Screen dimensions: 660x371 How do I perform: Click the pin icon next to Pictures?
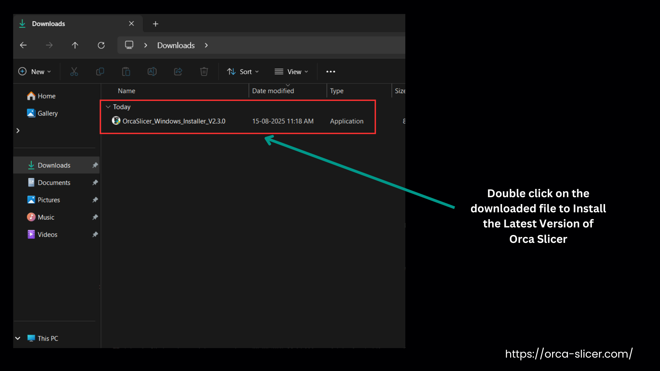pyautogui.click(x=95, y=200)
